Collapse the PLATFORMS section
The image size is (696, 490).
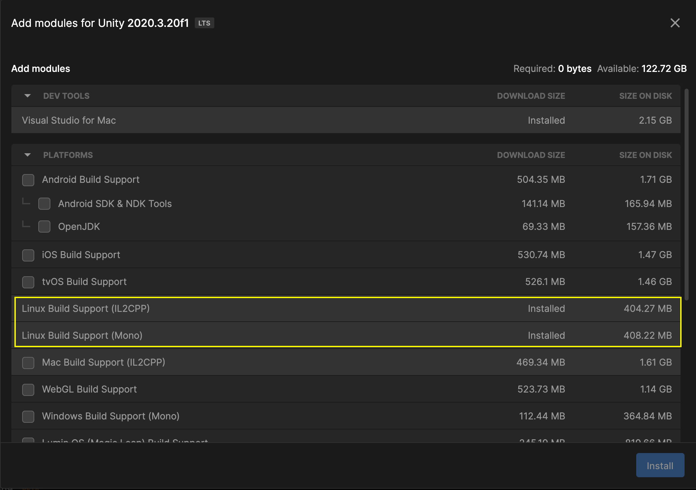coord(27,155)
